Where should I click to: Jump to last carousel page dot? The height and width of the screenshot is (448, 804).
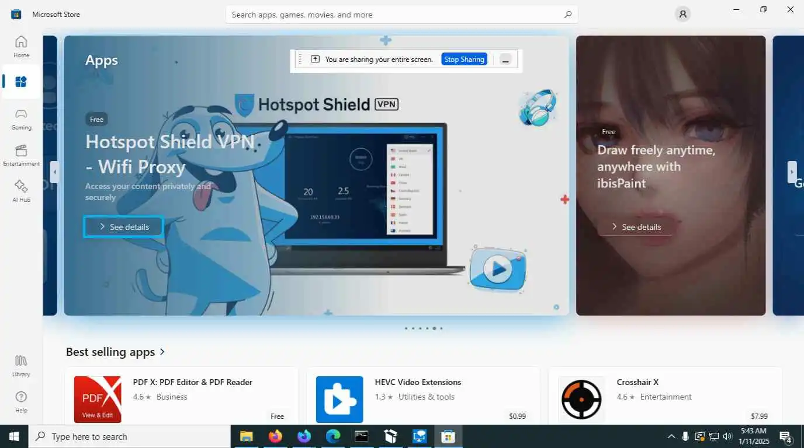tap(441, 328)
